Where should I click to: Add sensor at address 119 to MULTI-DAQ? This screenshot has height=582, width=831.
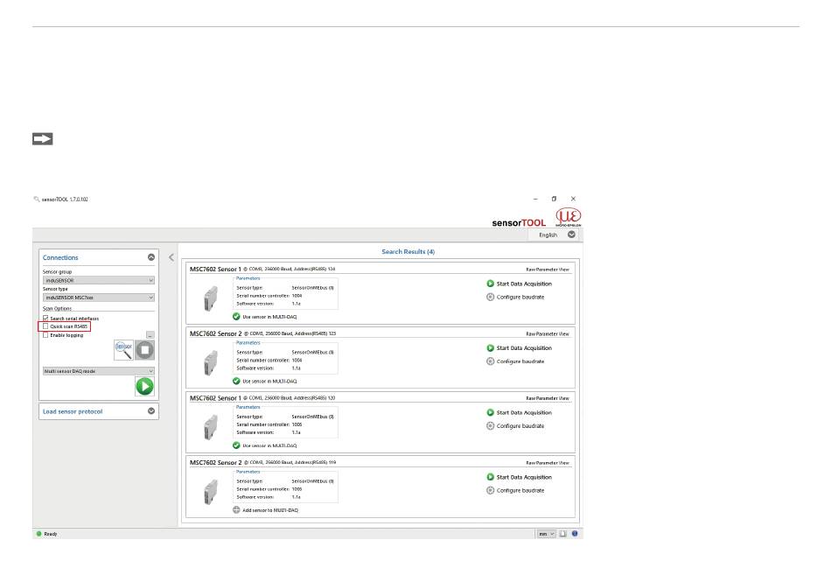266,510
